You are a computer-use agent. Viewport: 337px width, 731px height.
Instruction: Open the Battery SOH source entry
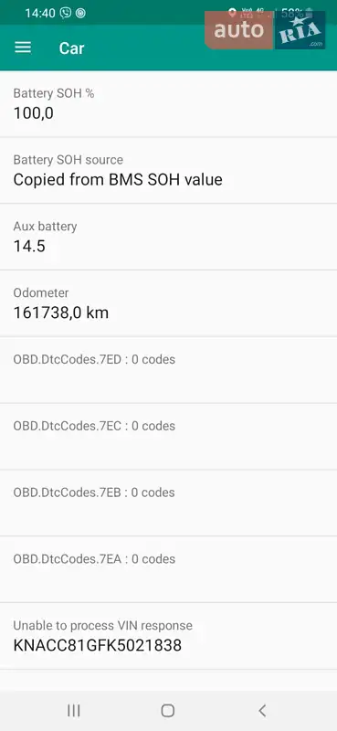(168, 170)
